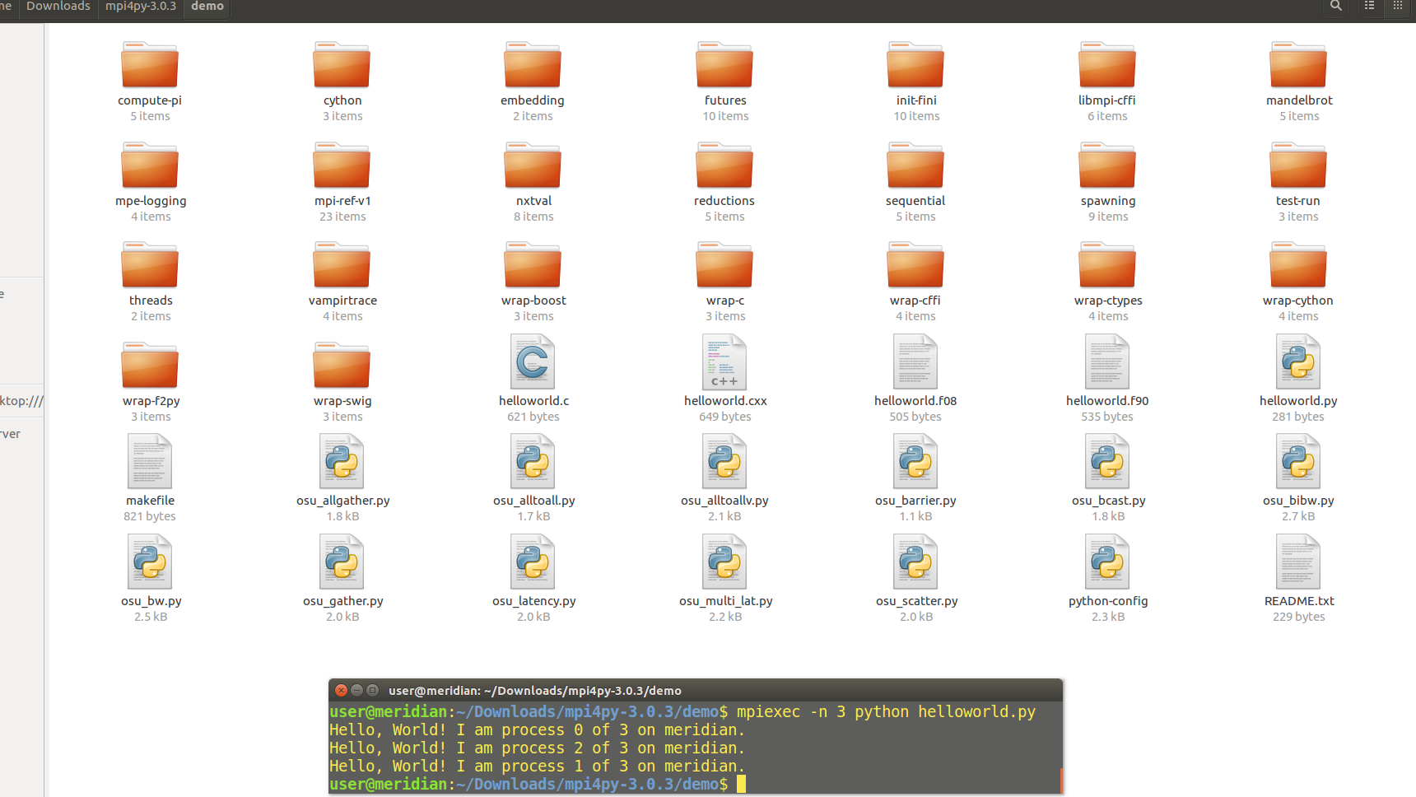Viewport: 1416px width, 797px height.
Task: Open the vampirtrace folder
Action: (342, 265)
